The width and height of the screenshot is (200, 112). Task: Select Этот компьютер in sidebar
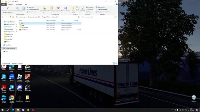[9, 48]
